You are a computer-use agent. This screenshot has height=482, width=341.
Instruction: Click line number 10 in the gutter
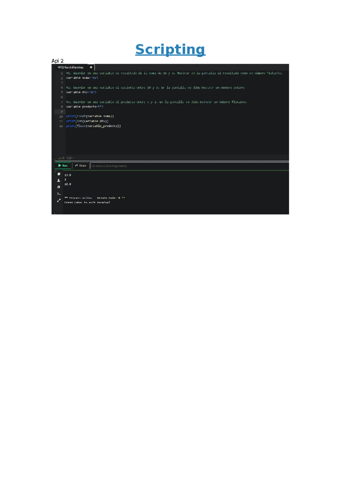tap(61, 117)
